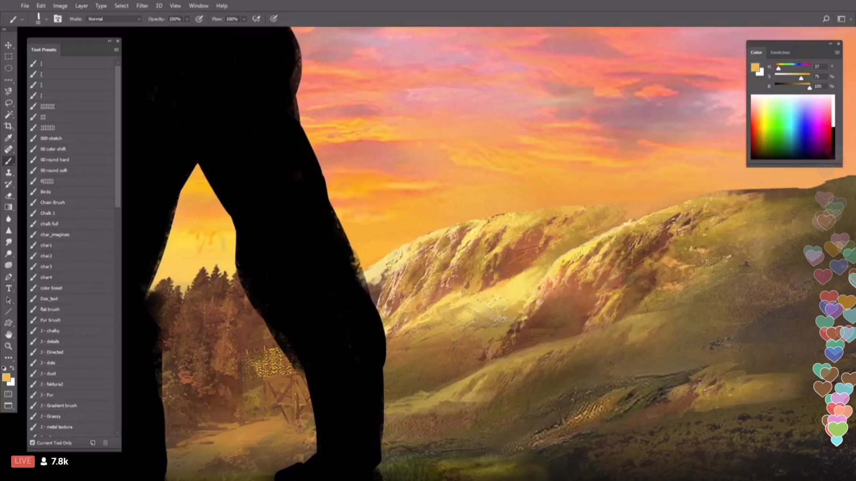Viewport: 856px width, 481px height.
Task: Open the blending Mode dropdown
Action: point(114,19)
